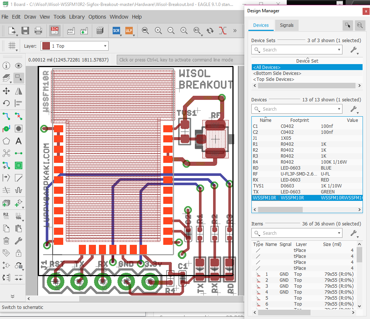Select the TVS1 device row

[x=260, y=186]
